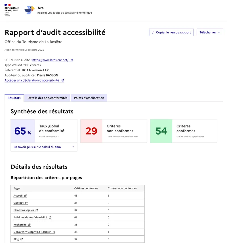Click external-link icon next to Accueil
This screenshot has height=243, width=227.
(x=26, y=196)
